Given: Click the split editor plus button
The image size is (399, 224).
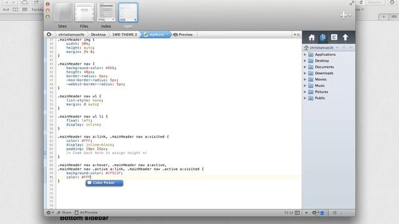Looking at the screenshot, I should pyautogui.click(x=297, y=35).
